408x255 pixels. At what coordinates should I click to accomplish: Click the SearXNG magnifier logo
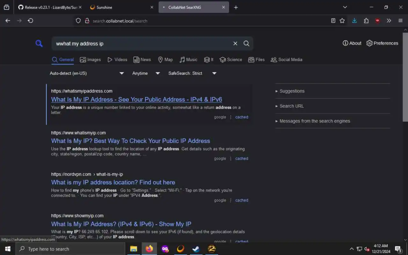pos(39,43)
